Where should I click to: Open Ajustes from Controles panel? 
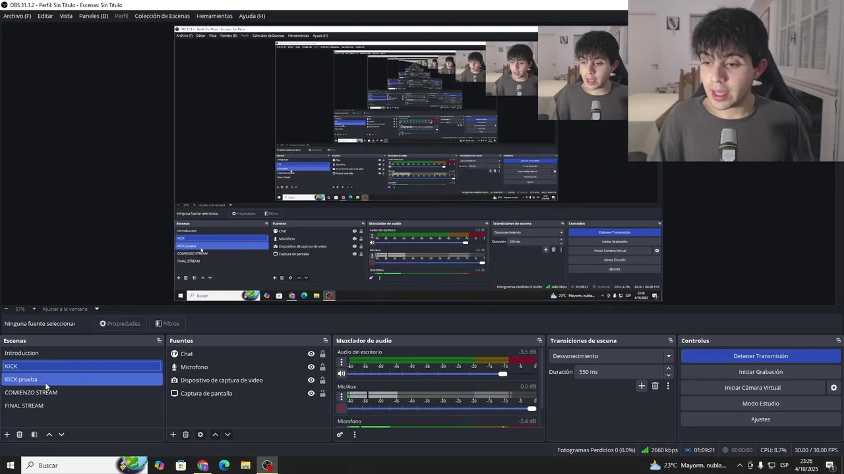760,419
